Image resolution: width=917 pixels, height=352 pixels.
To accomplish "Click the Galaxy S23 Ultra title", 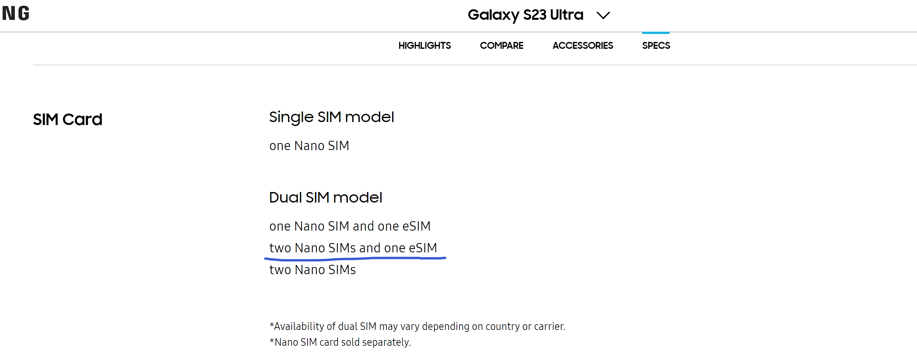I will pyautogui.click(x=525, y=15).
